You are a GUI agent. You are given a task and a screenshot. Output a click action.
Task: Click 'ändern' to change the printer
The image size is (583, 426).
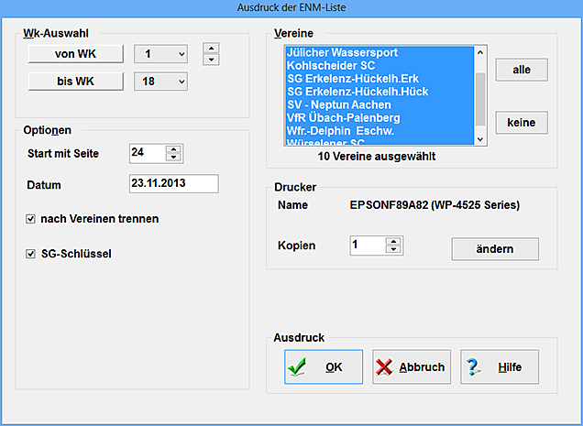tap(495, 249)
